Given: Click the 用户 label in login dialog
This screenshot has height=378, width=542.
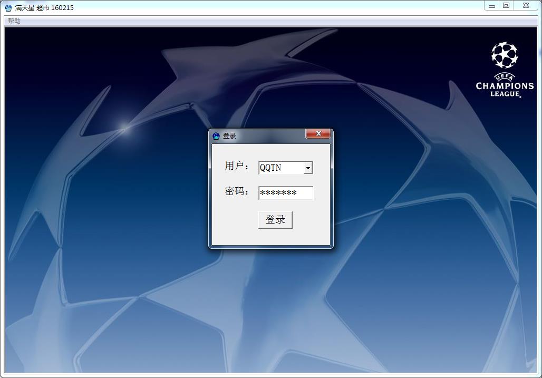Looking at the screenshot, I should point(236,166).
